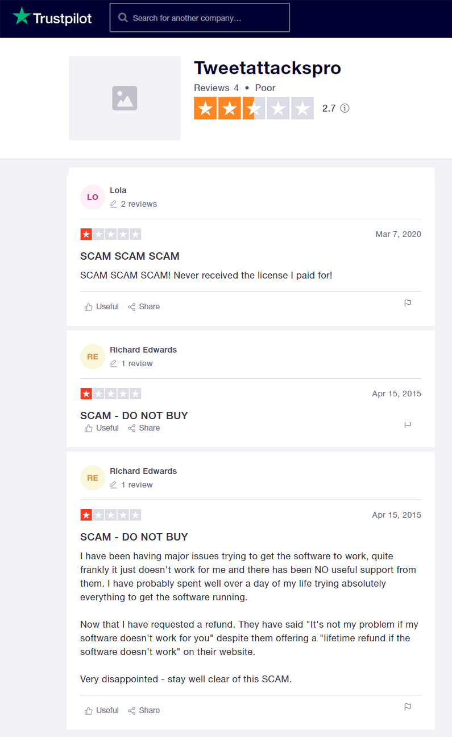Click the "SCAM SCAM SCAM" review title
The height and width of the screenshot is (737, 452).
(130, 256)
